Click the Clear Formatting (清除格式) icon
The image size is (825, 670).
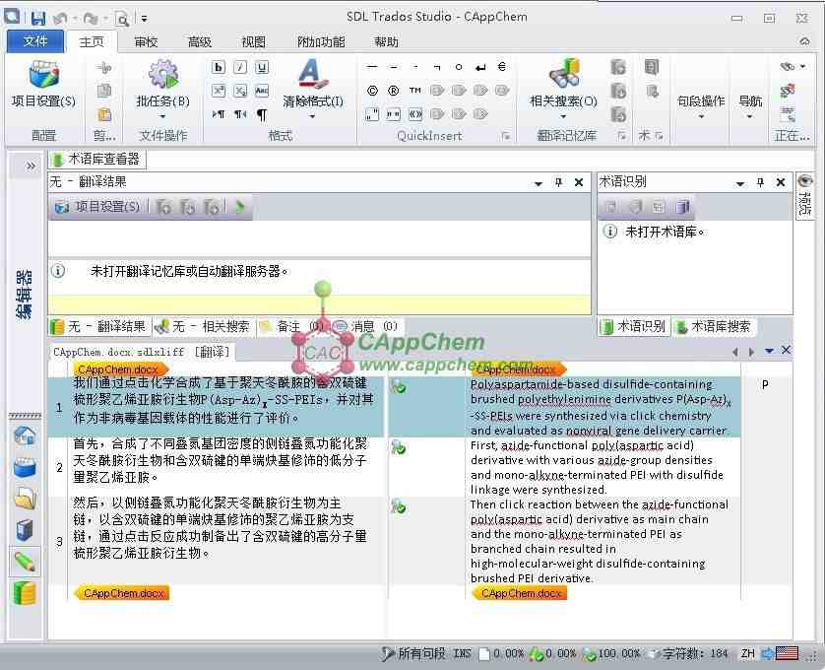coord(312,74)
